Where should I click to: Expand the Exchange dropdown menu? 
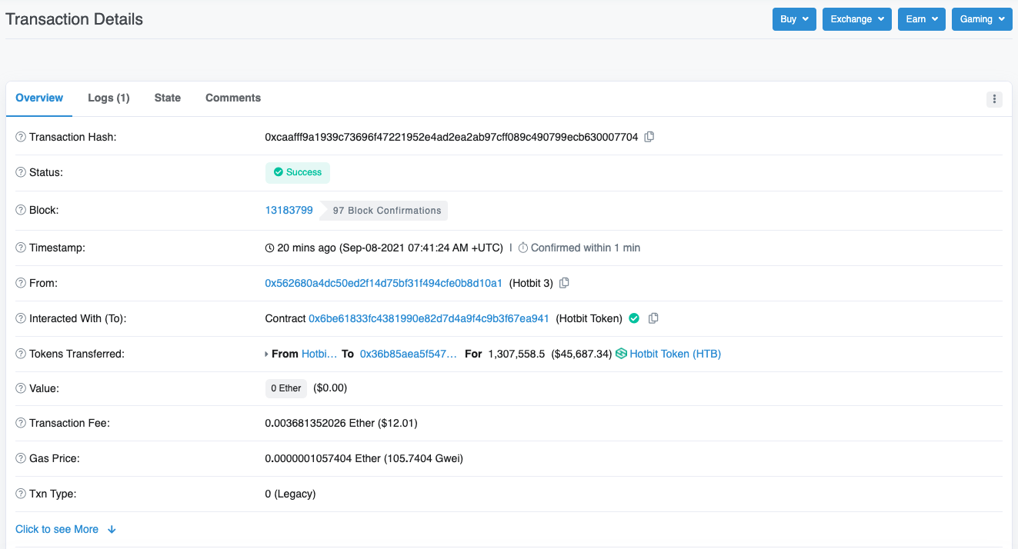pyautogui.click(x=856, y=19)
